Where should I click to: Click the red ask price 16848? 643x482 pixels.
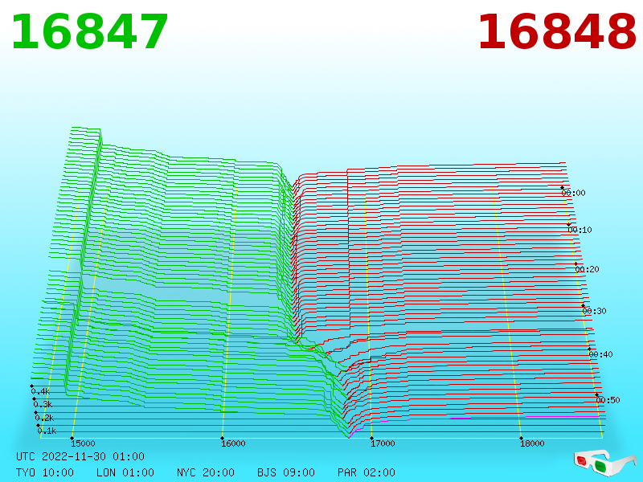pos(557,32)
